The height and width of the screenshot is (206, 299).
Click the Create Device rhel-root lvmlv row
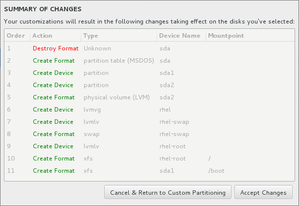coord(147,146)
